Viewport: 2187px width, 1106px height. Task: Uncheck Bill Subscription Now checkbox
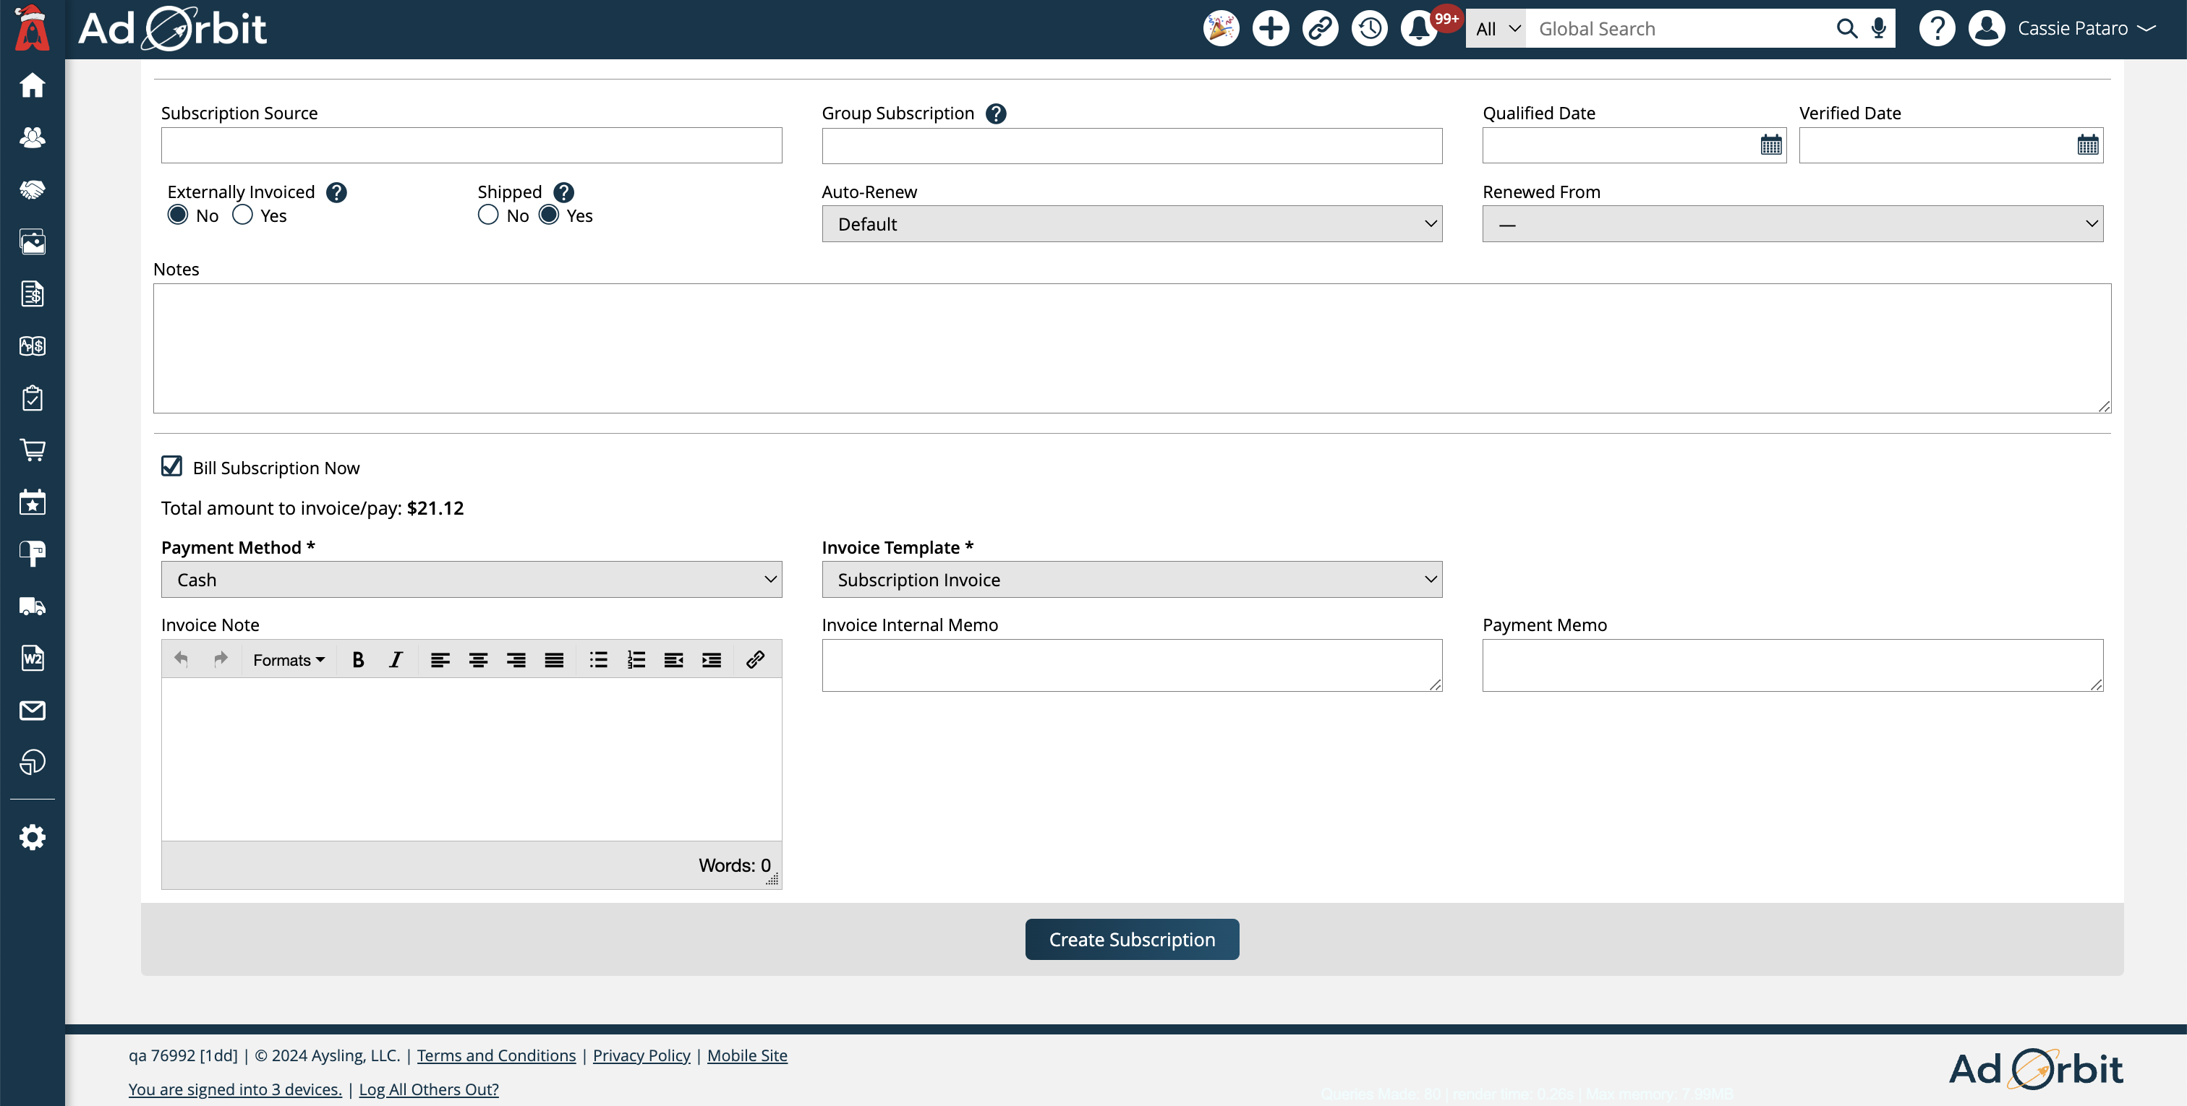(x=171, y=466)
